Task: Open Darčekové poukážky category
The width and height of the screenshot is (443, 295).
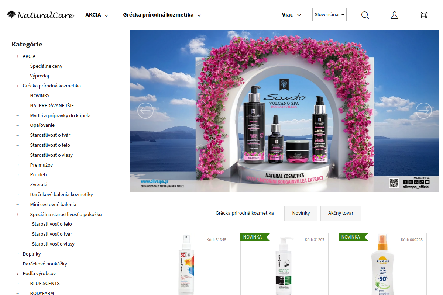Action: [x=45, y=264]
